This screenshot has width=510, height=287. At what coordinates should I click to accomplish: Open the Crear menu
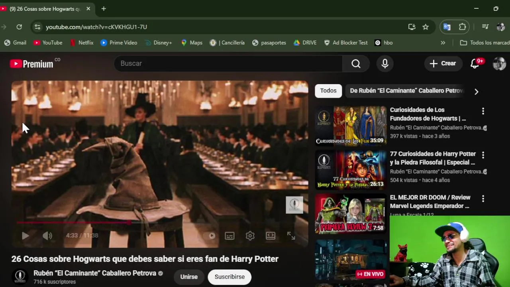click(x=443, y=63)
